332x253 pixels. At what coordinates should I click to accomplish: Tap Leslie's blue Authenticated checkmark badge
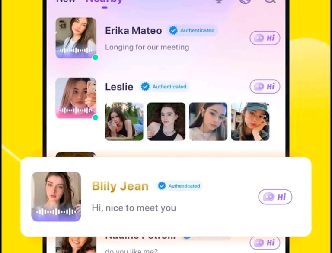click(145, 86)
